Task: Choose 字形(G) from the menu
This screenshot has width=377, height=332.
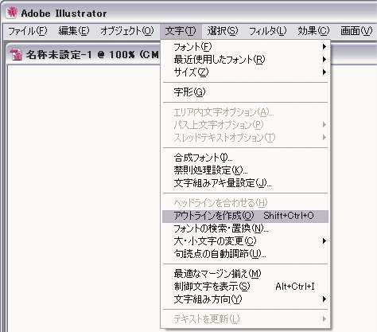Action: [245, 92]
